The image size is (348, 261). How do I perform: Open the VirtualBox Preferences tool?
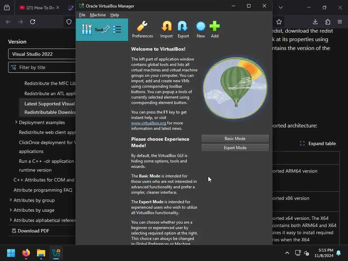tap(142, 30)
